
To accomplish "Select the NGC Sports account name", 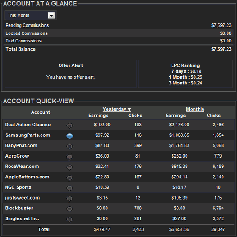I will click(19, 187).
